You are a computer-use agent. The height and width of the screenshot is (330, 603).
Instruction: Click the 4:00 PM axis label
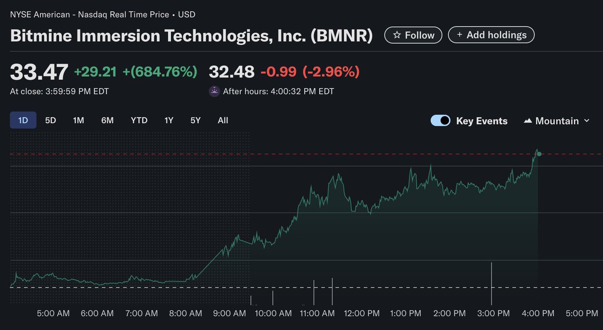pyautogui.click(x=538, y=313)
